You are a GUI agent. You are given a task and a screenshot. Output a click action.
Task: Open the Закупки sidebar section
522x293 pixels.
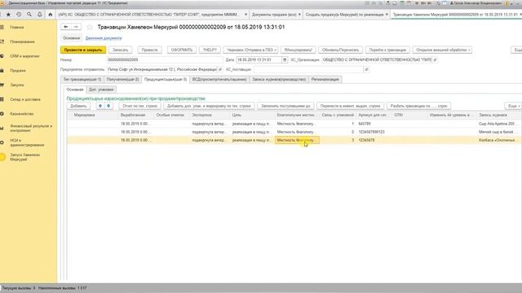click(x=16, y=85)
